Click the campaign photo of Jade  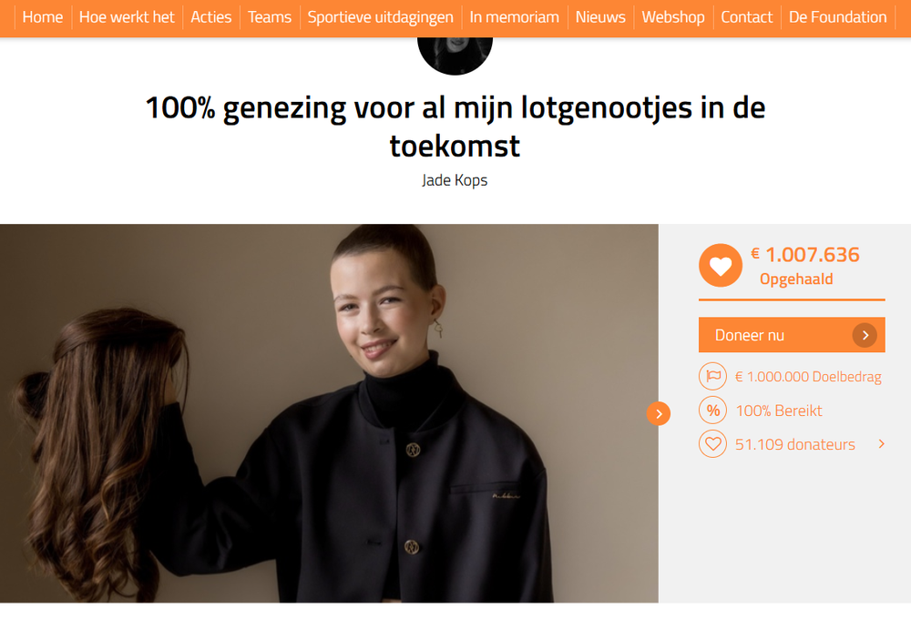[329, 413]
